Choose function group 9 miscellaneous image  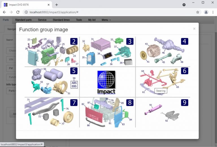(163, 112)
